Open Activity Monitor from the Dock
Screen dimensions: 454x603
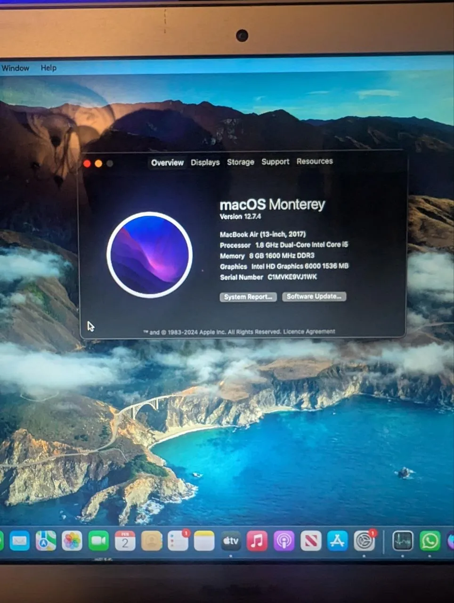pos(403,541)
